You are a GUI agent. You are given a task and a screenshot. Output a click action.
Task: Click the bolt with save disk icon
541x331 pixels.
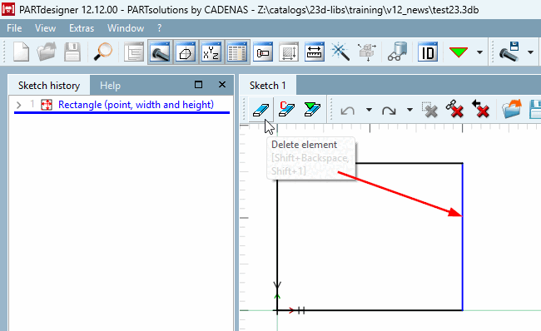coord(509,52)
